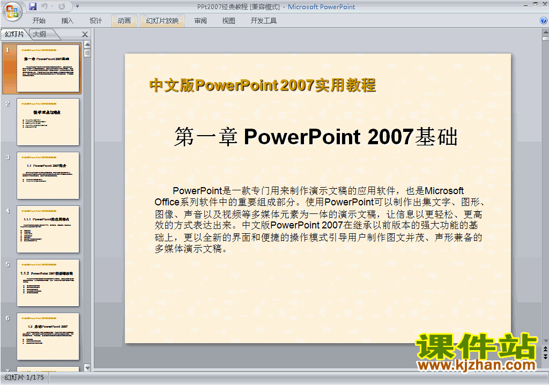Switch to the 动画 ribbon tab
This screenshot has height=385, width=549.
(124, 21)
